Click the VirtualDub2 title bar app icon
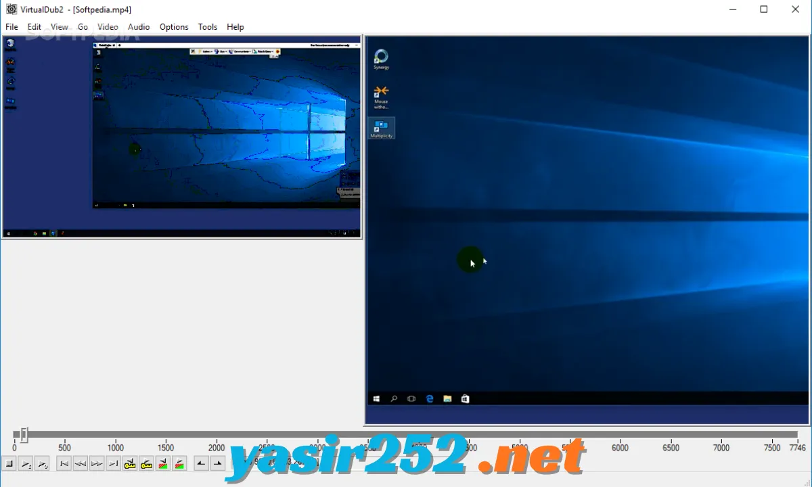 pyautogui.click(x=12, y=9)
